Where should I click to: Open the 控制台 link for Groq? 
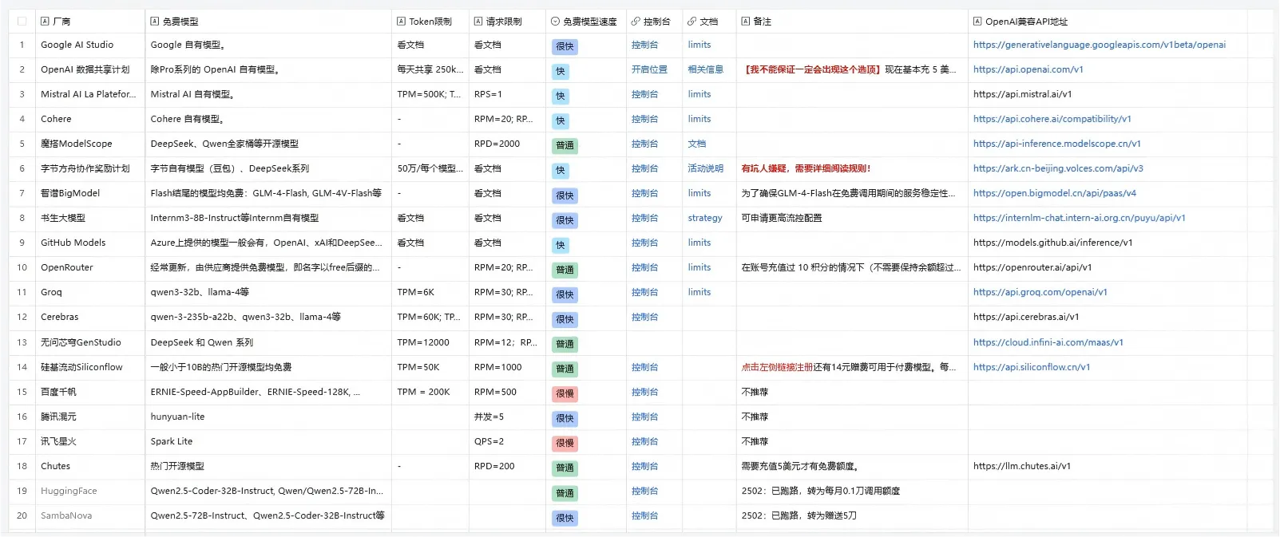644,293
